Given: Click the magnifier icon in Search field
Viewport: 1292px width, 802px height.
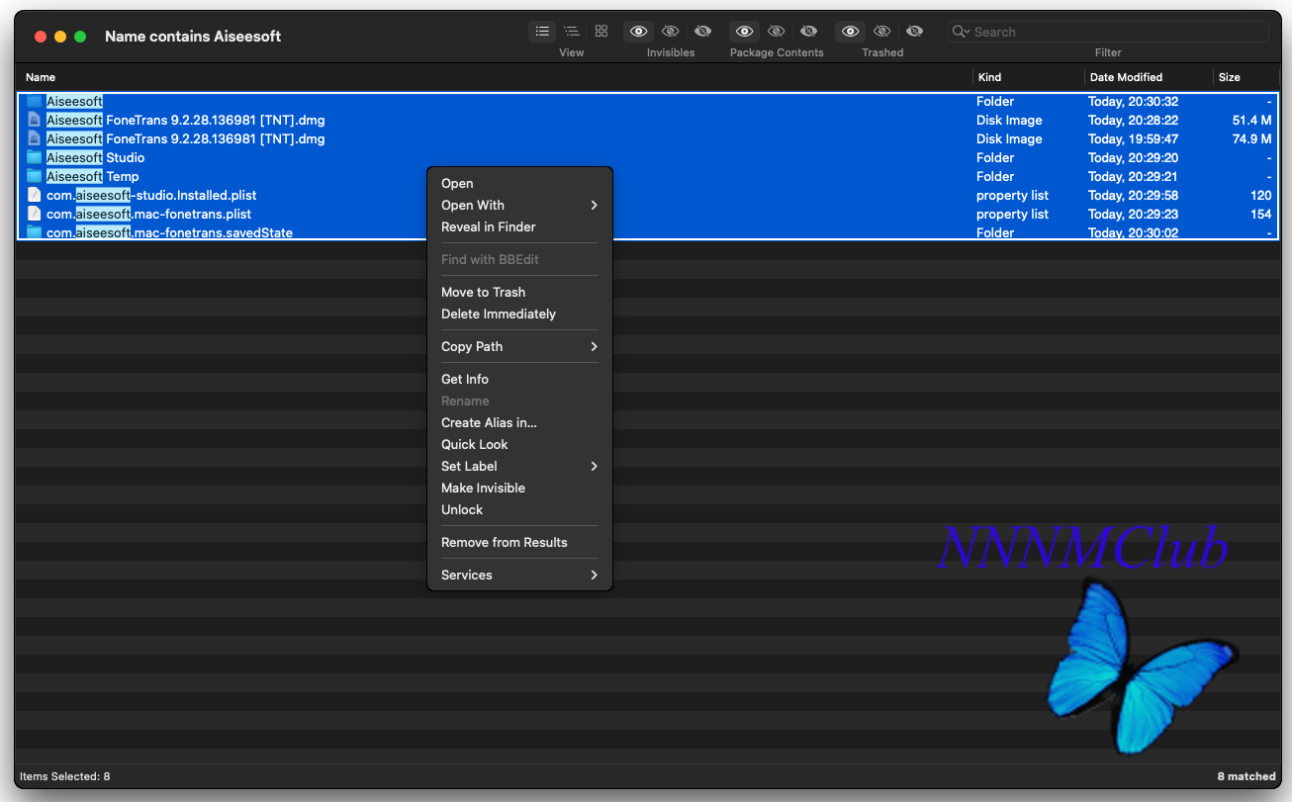Looking at the screenshot, I should pos(960,32).
